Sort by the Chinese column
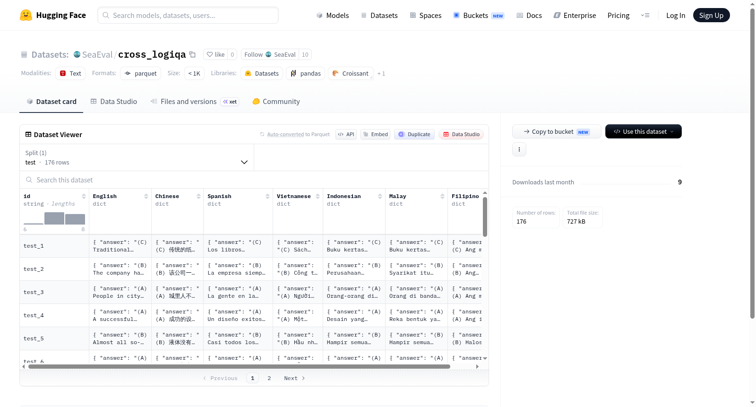Image resolution: width=756 pixels, height=407 pixels. [198, 196]
